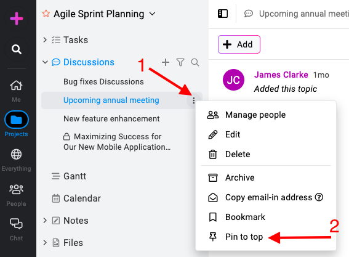Add a new discussion with plus icon
Screen dimensions: 349x257
coord(166,62)
